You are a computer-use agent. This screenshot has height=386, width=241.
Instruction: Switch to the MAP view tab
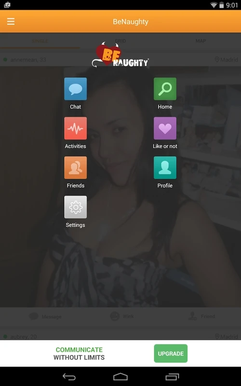click(x=201, y=41)
